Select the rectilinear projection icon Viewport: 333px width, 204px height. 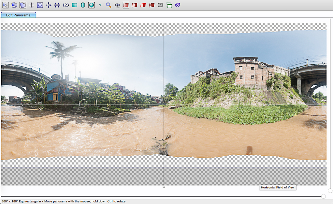click(x=74, y=5)
